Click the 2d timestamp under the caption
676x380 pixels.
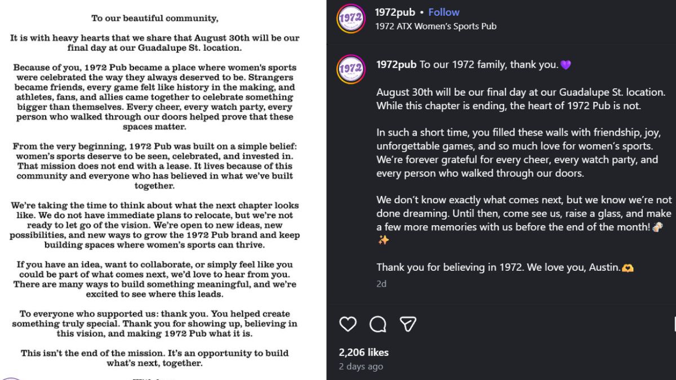click(381, 284)
